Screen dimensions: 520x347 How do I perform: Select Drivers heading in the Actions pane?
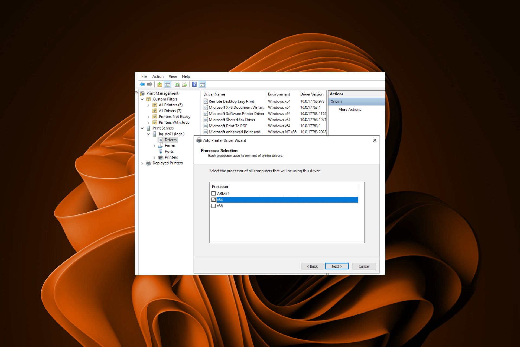(x=357, y=102)
